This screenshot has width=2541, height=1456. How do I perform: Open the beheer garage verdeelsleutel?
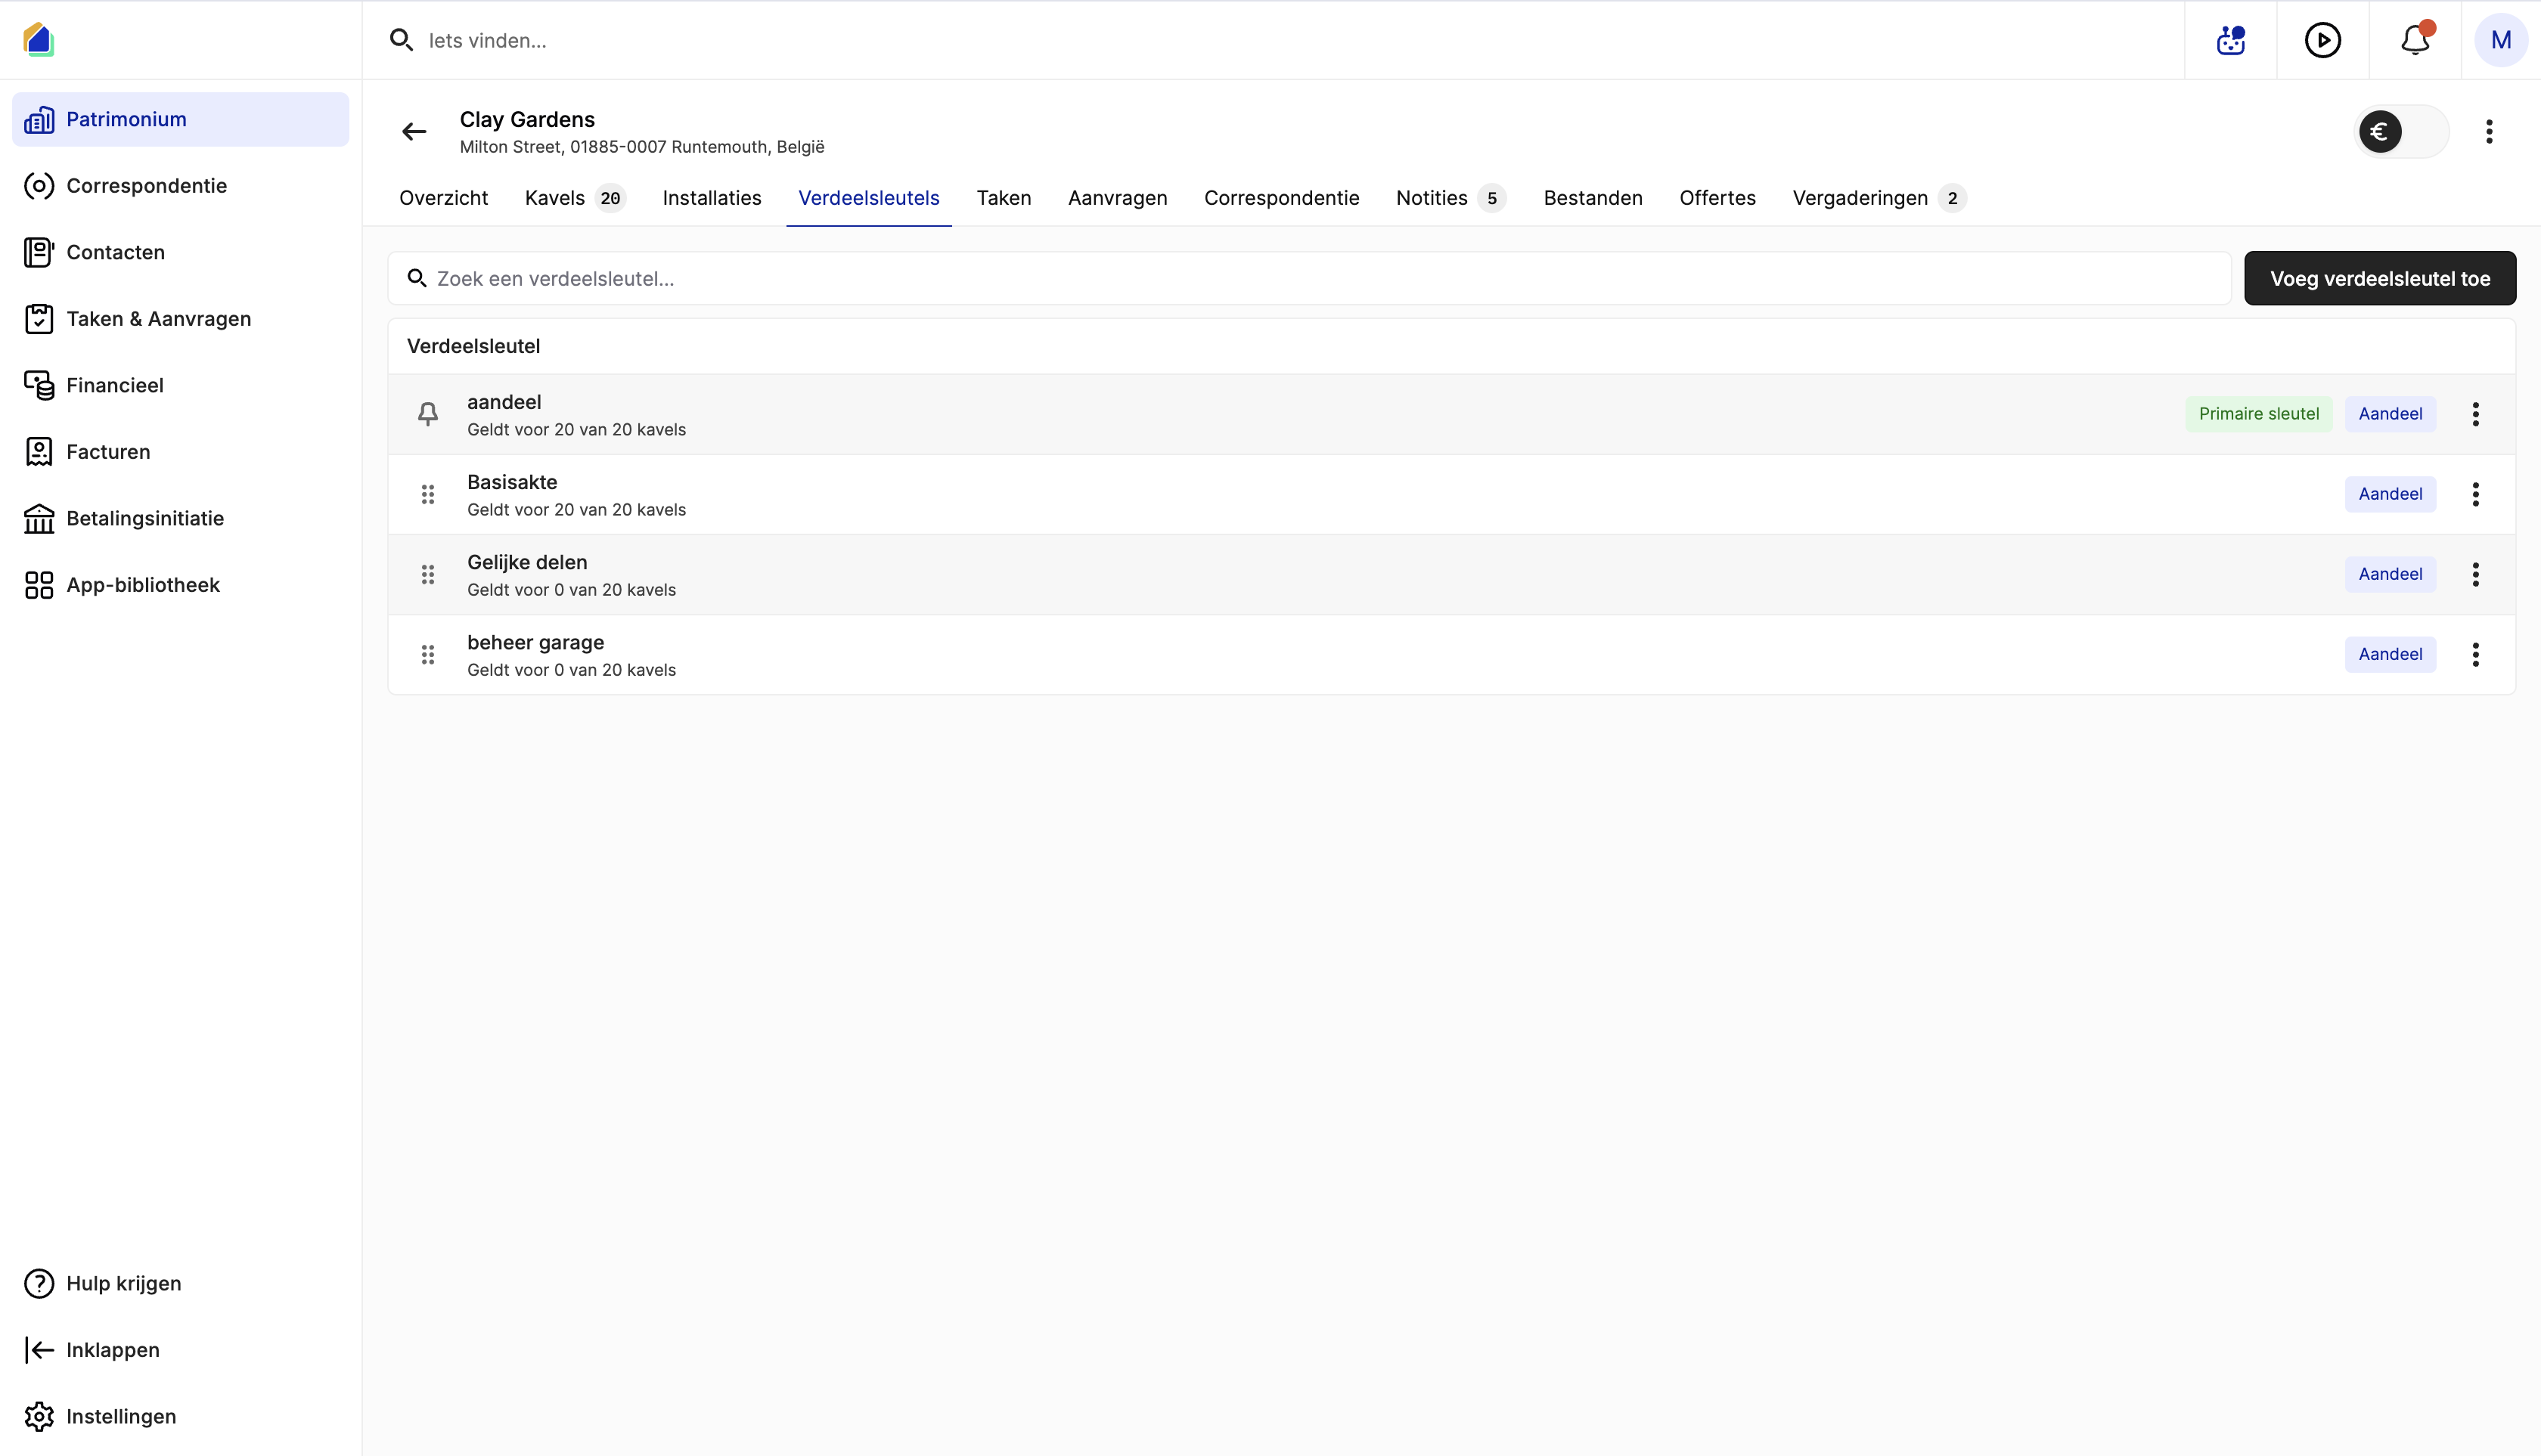[x=1450, y=654]
